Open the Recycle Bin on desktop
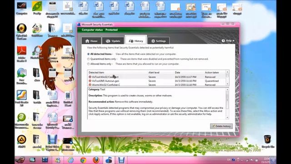This screenshot has height=164, width=291. [x=268, y=142]
